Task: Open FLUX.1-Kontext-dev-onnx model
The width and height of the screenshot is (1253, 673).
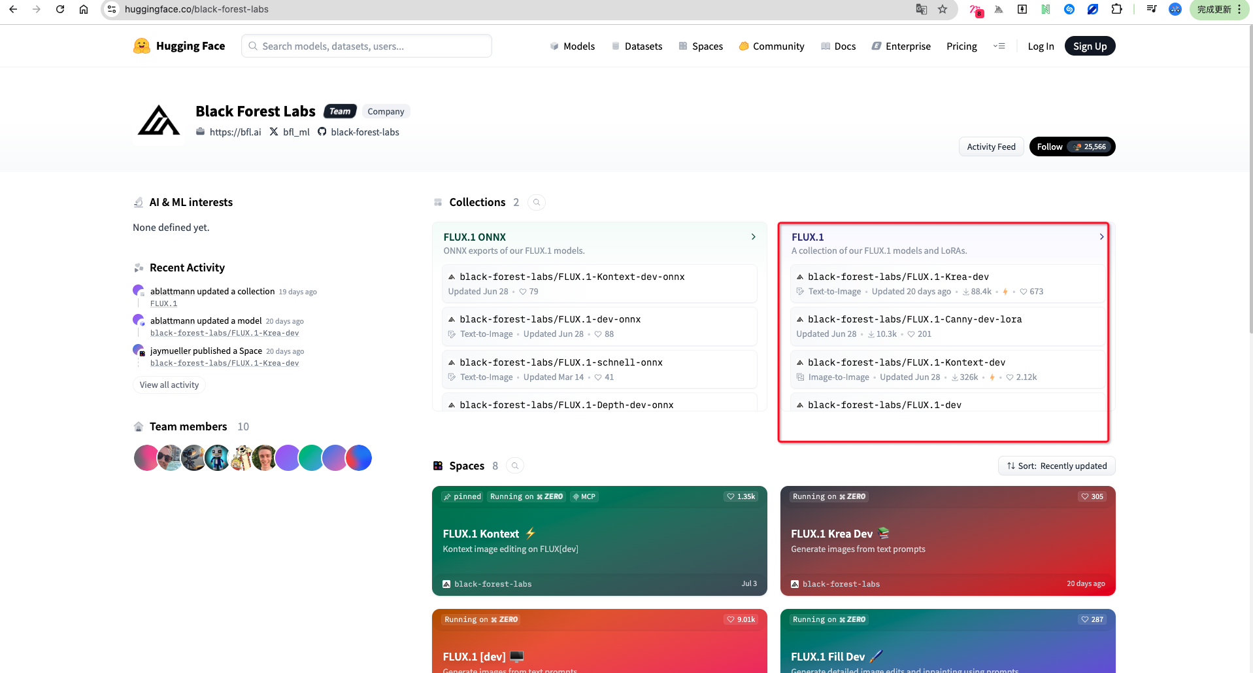Action: [x=599, y=284]
